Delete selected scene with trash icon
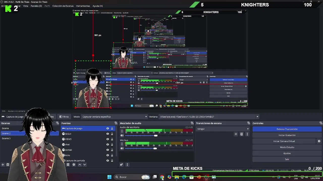This screenshot has height=181, width=323. pyautogui.click(x=8, y=165)
